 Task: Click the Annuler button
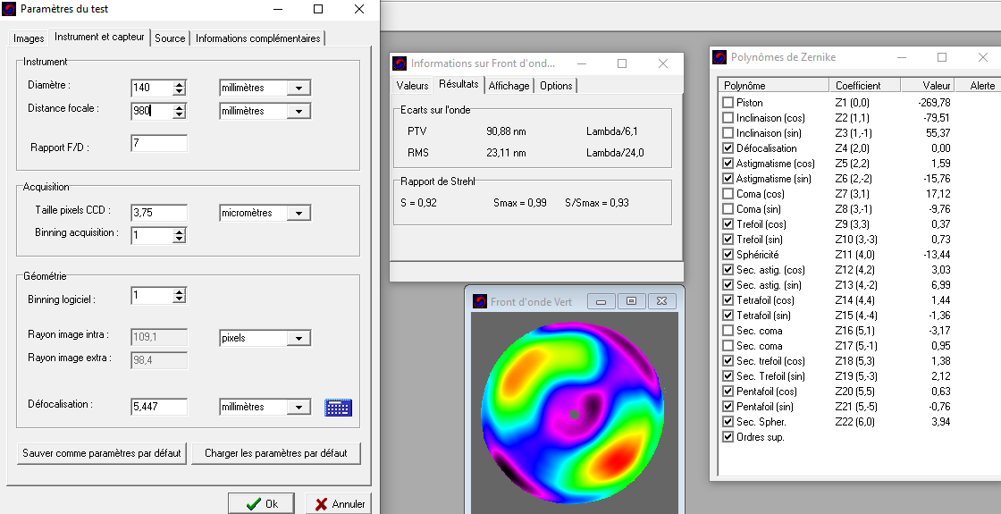(339, 504)
